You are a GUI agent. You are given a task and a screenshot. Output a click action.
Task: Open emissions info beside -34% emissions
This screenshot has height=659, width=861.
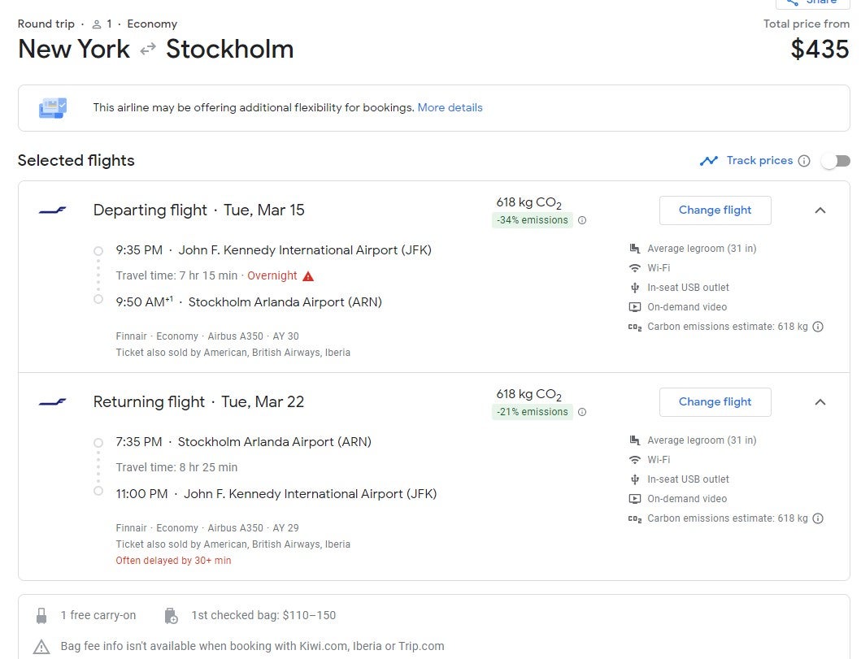point(582,220)
